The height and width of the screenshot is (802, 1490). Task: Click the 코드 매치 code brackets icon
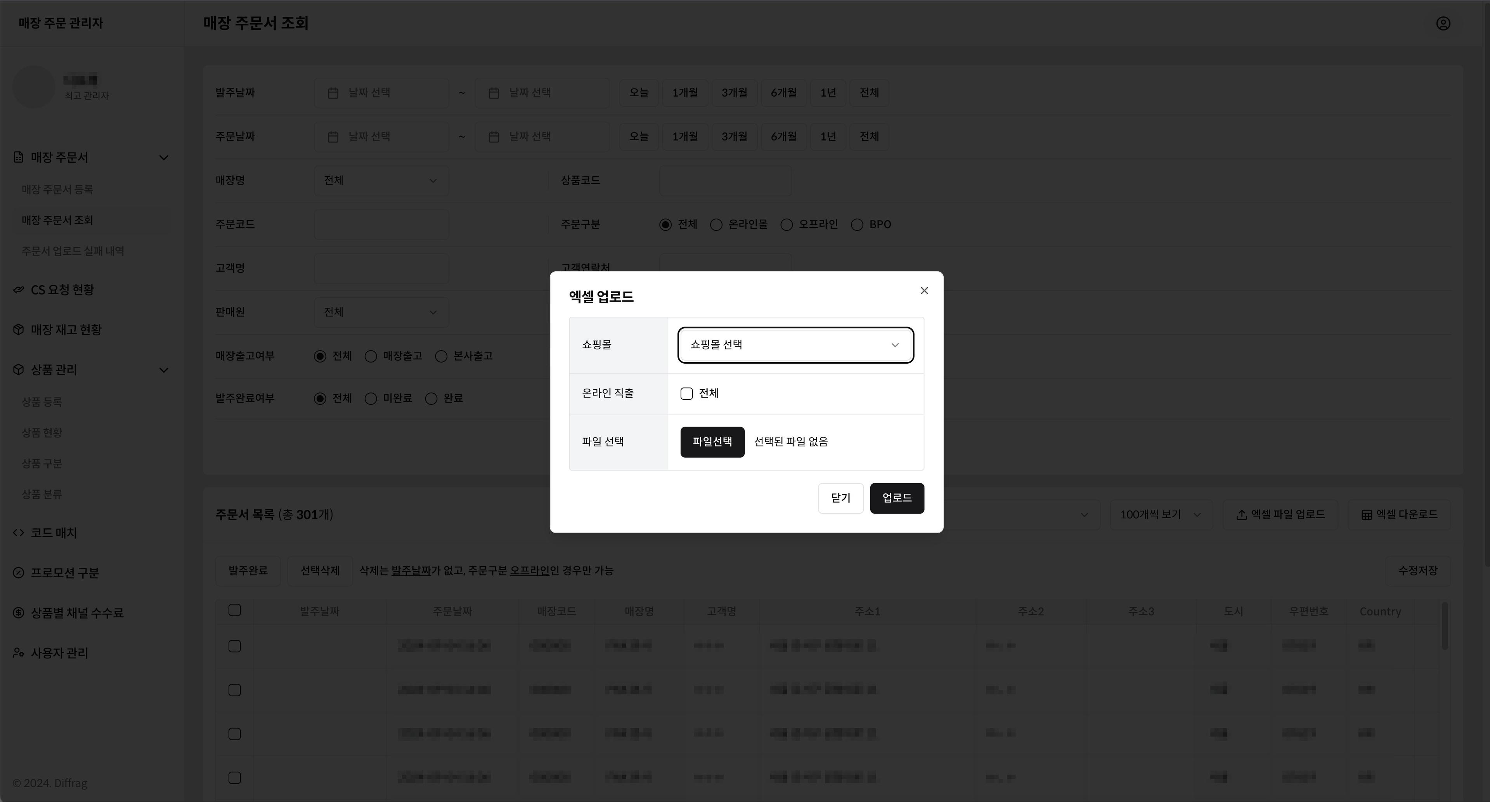tap(19, 533)
